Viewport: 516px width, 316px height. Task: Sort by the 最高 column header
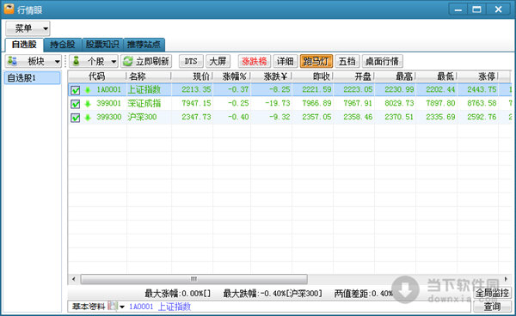point(396,76)
